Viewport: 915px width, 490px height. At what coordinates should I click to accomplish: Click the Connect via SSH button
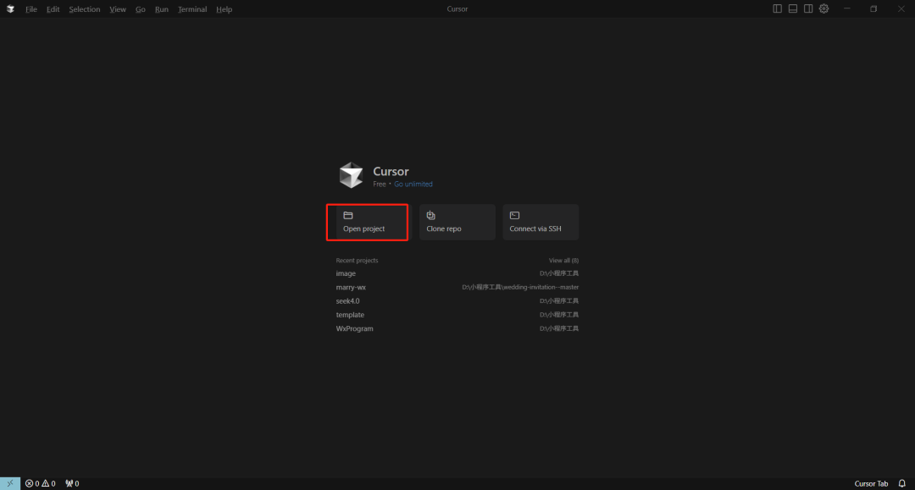(x=541, y=222)
